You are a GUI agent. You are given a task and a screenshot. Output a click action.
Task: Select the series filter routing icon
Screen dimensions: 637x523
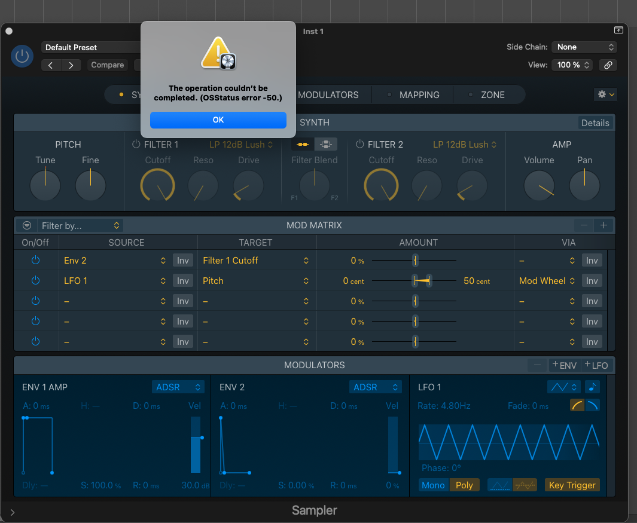pyautogui.click(x=302, y=144)
